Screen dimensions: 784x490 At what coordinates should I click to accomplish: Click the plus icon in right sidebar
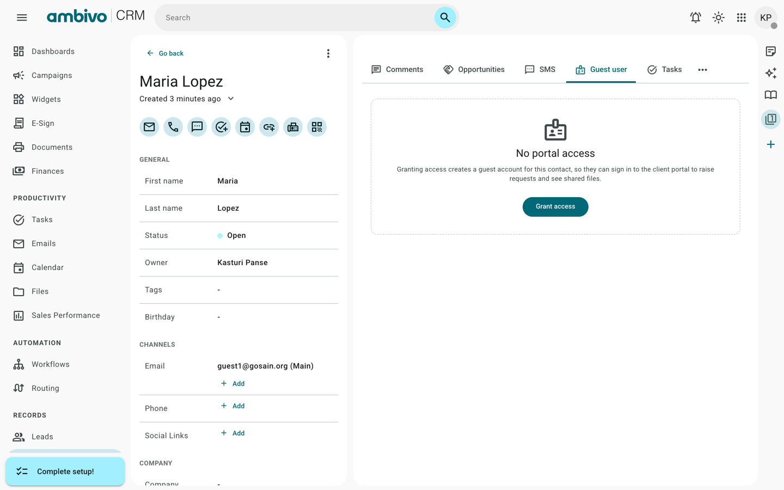pyautogui.click(x=771, y=144)
